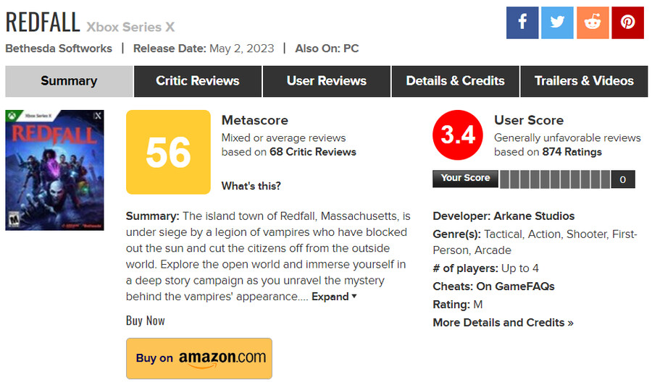Share via the Twitter icon

coord(557,22)
